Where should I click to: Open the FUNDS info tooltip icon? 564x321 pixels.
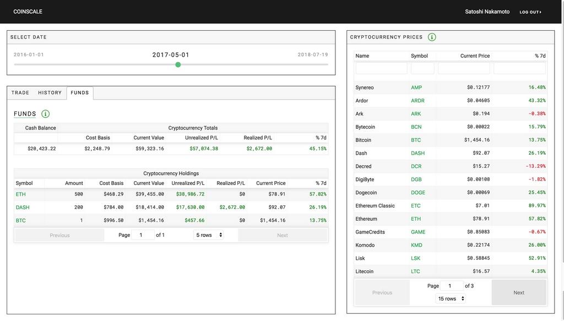tap(45, 113)
